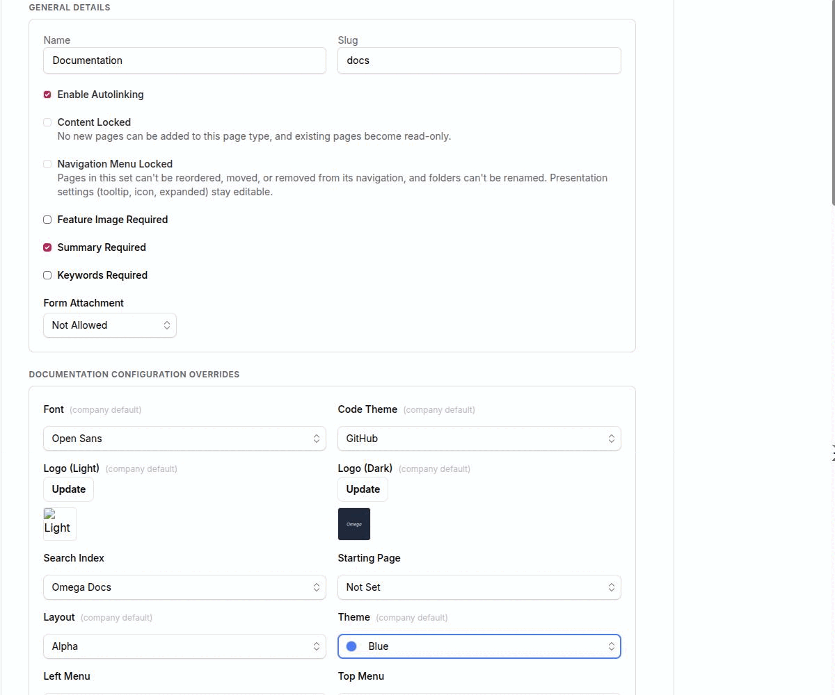Open the Starting Page dropdown showing Not Set
The width and height of the screenshot is (835, 695).
point(479,587)
